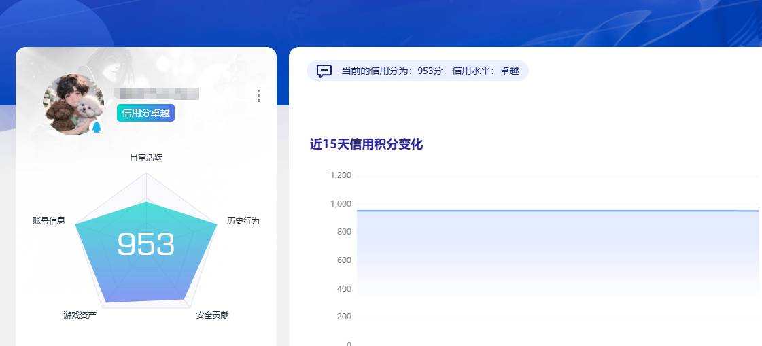762x346 pixels.
Task: Click the credit score trend line
Action: [x=558, y=211]
